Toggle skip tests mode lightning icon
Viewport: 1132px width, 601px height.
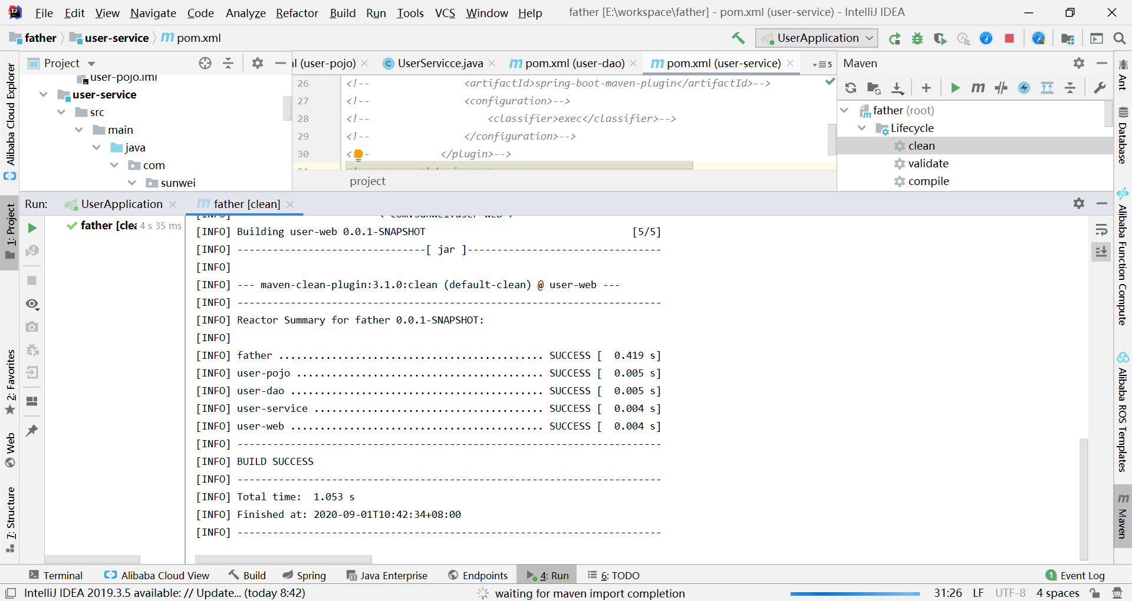(1024, 88)
